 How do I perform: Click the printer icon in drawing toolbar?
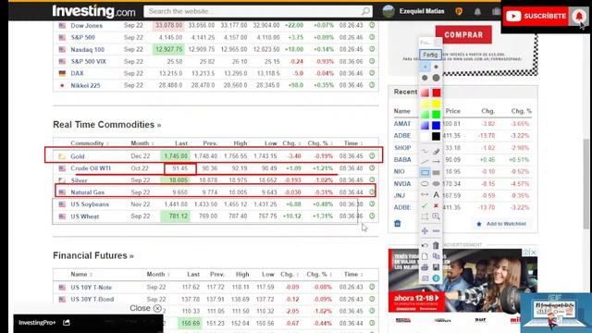click(x=425, y=267)
